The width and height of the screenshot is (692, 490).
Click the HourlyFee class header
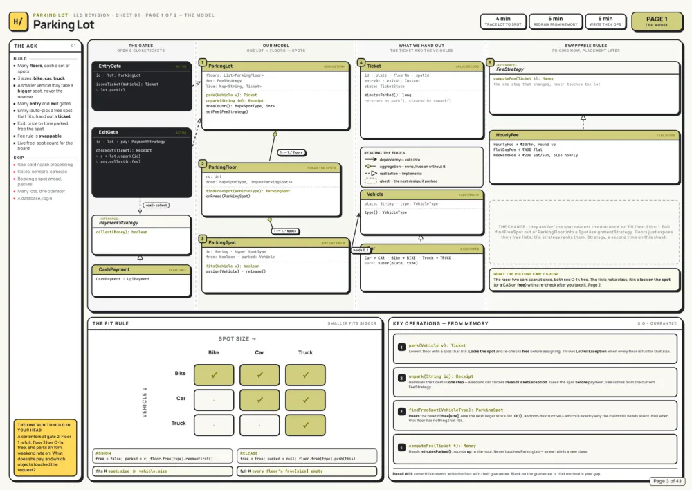coord(584,135)
